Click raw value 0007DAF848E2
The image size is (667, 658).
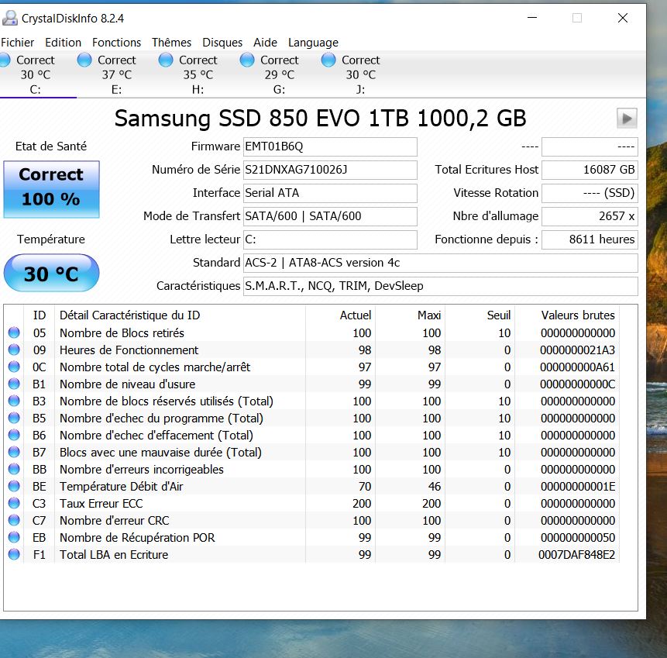point(577,555)
